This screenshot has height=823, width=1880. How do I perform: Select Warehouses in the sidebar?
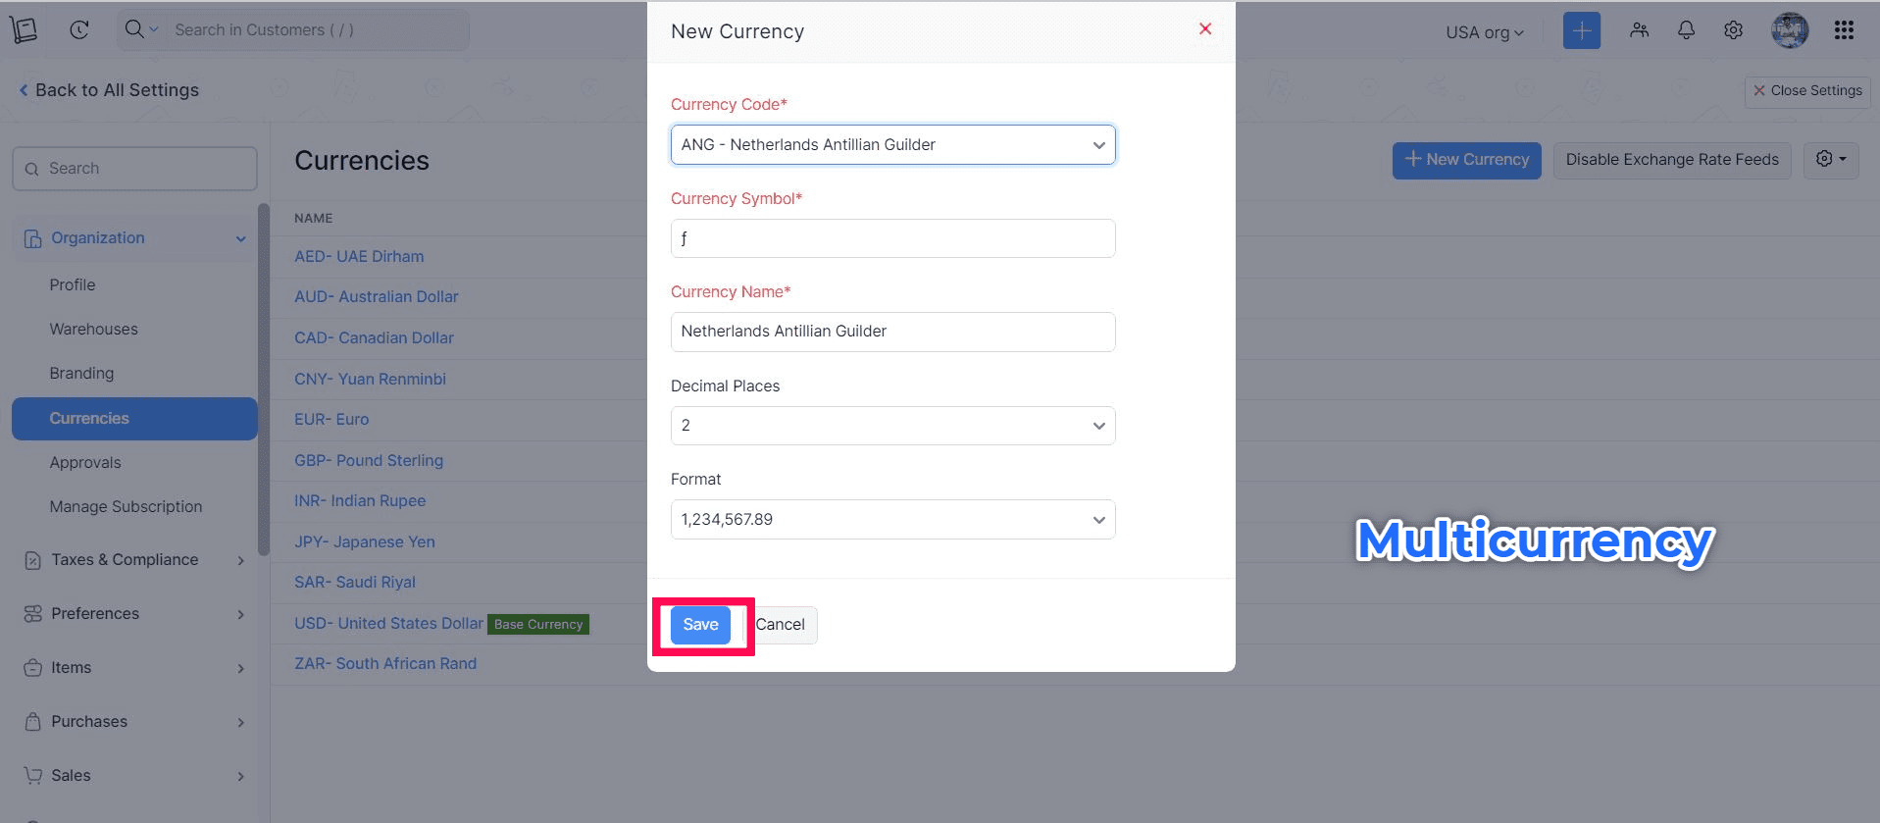point(94,330)
